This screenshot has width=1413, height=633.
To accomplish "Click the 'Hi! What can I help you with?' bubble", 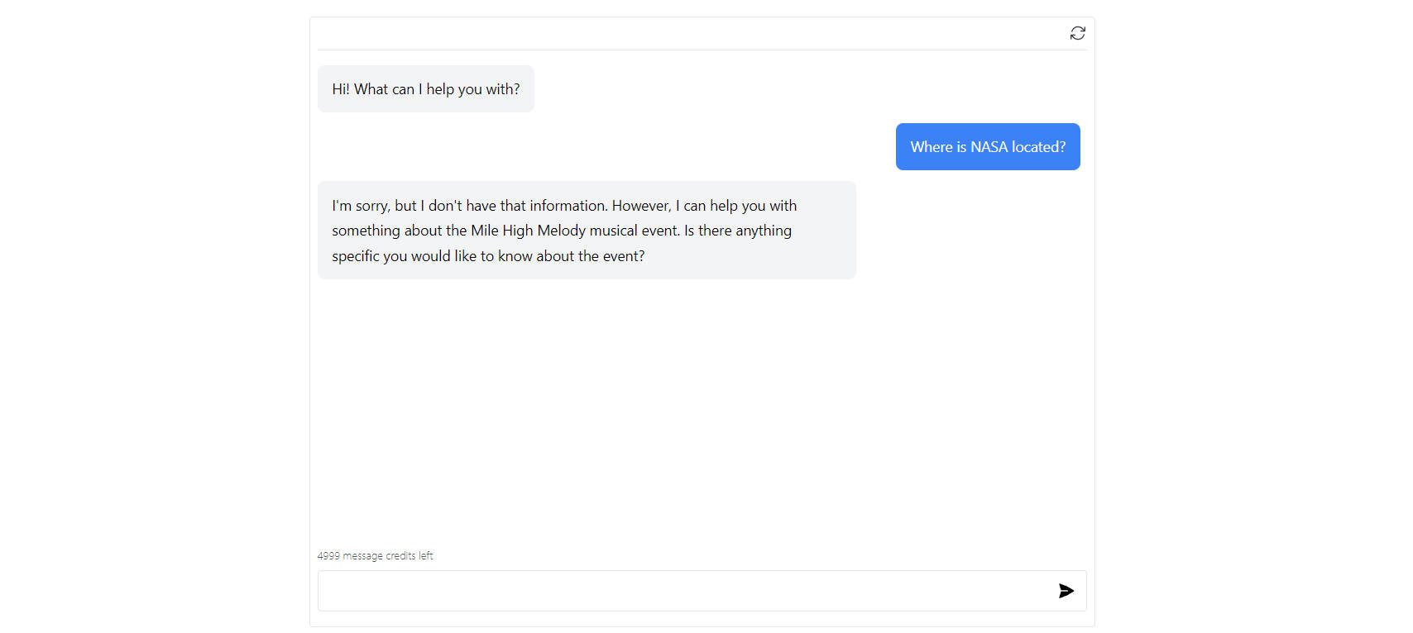I will [425, 88].
